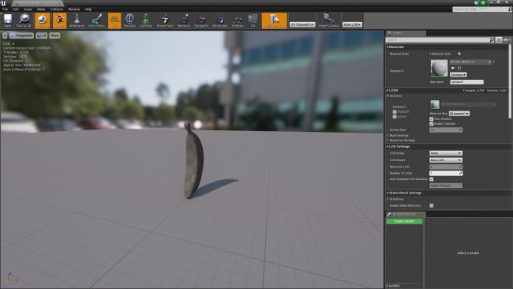
Task: Enable Double Sided Geometry checkbox
Action: pos(431,205)
